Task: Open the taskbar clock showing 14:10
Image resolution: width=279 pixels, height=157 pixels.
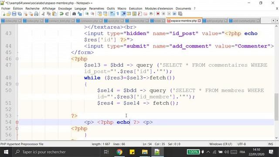Action: coord(256,152)
